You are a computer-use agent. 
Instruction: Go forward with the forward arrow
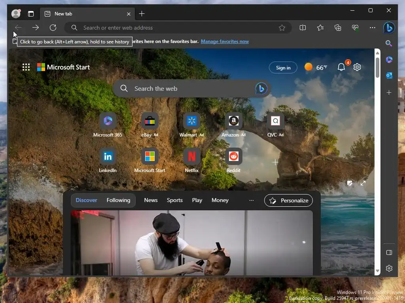point(35,28)
